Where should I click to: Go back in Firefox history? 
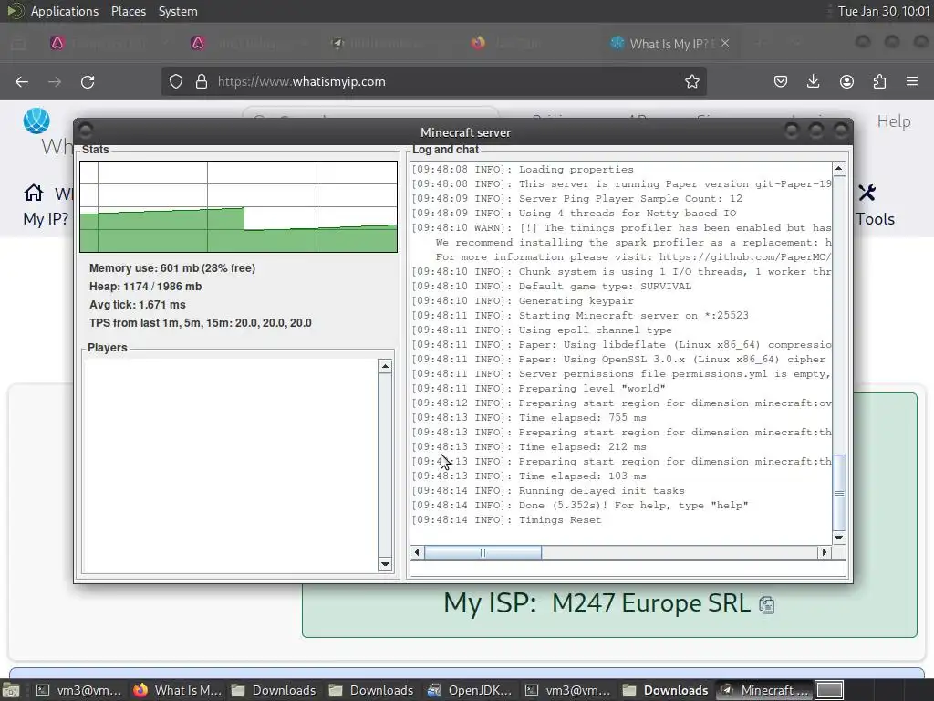22,81
